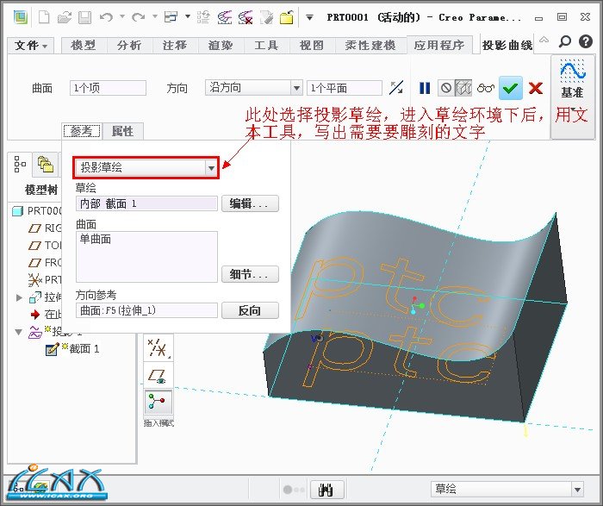Screen dimensions: 603x506
Task: Accept the feature with green checkmark
Action: 511,89
